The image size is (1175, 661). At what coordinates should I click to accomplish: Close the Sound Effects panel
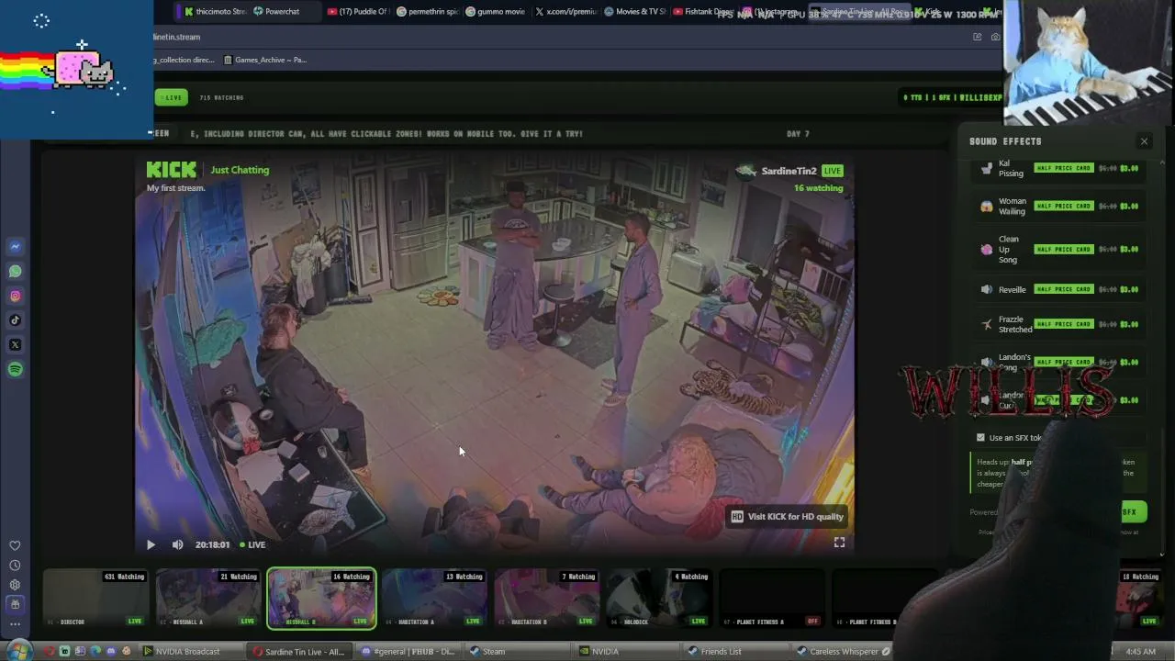(1144, 141)
